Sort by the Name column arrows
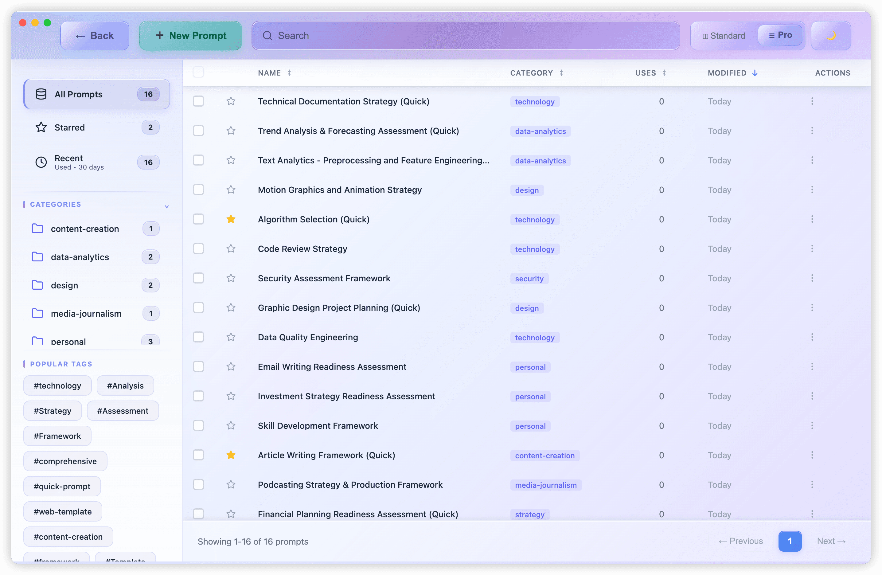882x575 pixels. (290, 73)
